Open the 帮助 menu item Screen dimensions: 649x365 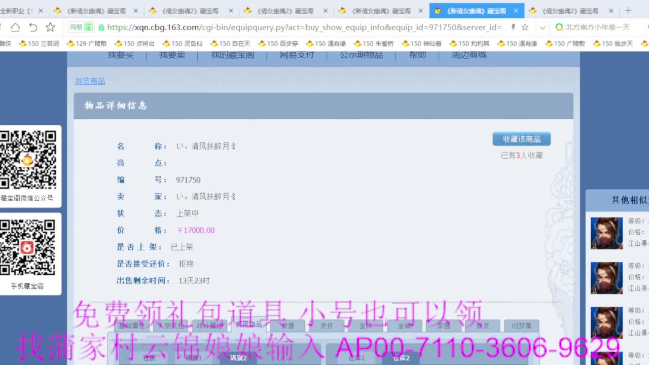[x=417, y=55]
